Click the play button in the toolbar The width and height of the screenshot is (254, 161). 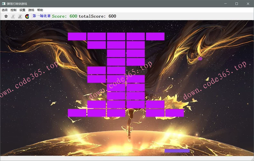pyautogui.click(x=20, y=16)
